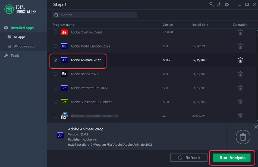Click the version 7.3.0 cell
This screenshot has width=258, height=167.
pyautogui.click(x=166, y=102)
